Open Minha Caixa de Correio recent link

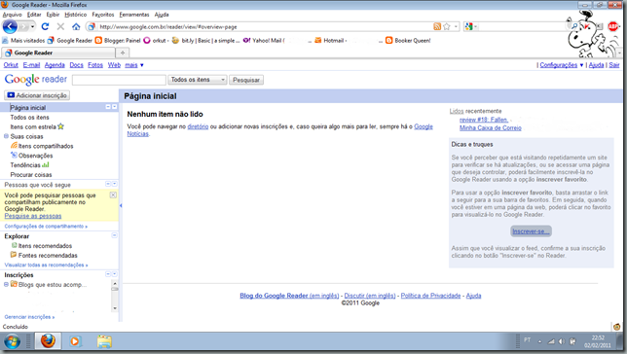click(x=491, y=127)
